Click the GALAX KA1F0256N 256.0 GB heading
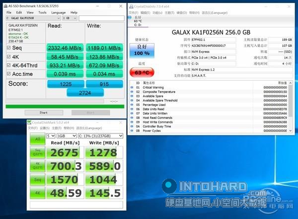 211,32
